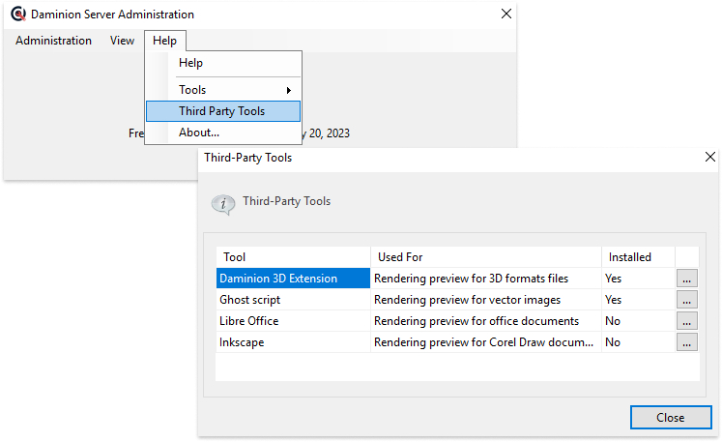This screenshot has width=722, height=442.
Task: Choose Help entry in the dropdown menu
Action: tap(223, 63)
